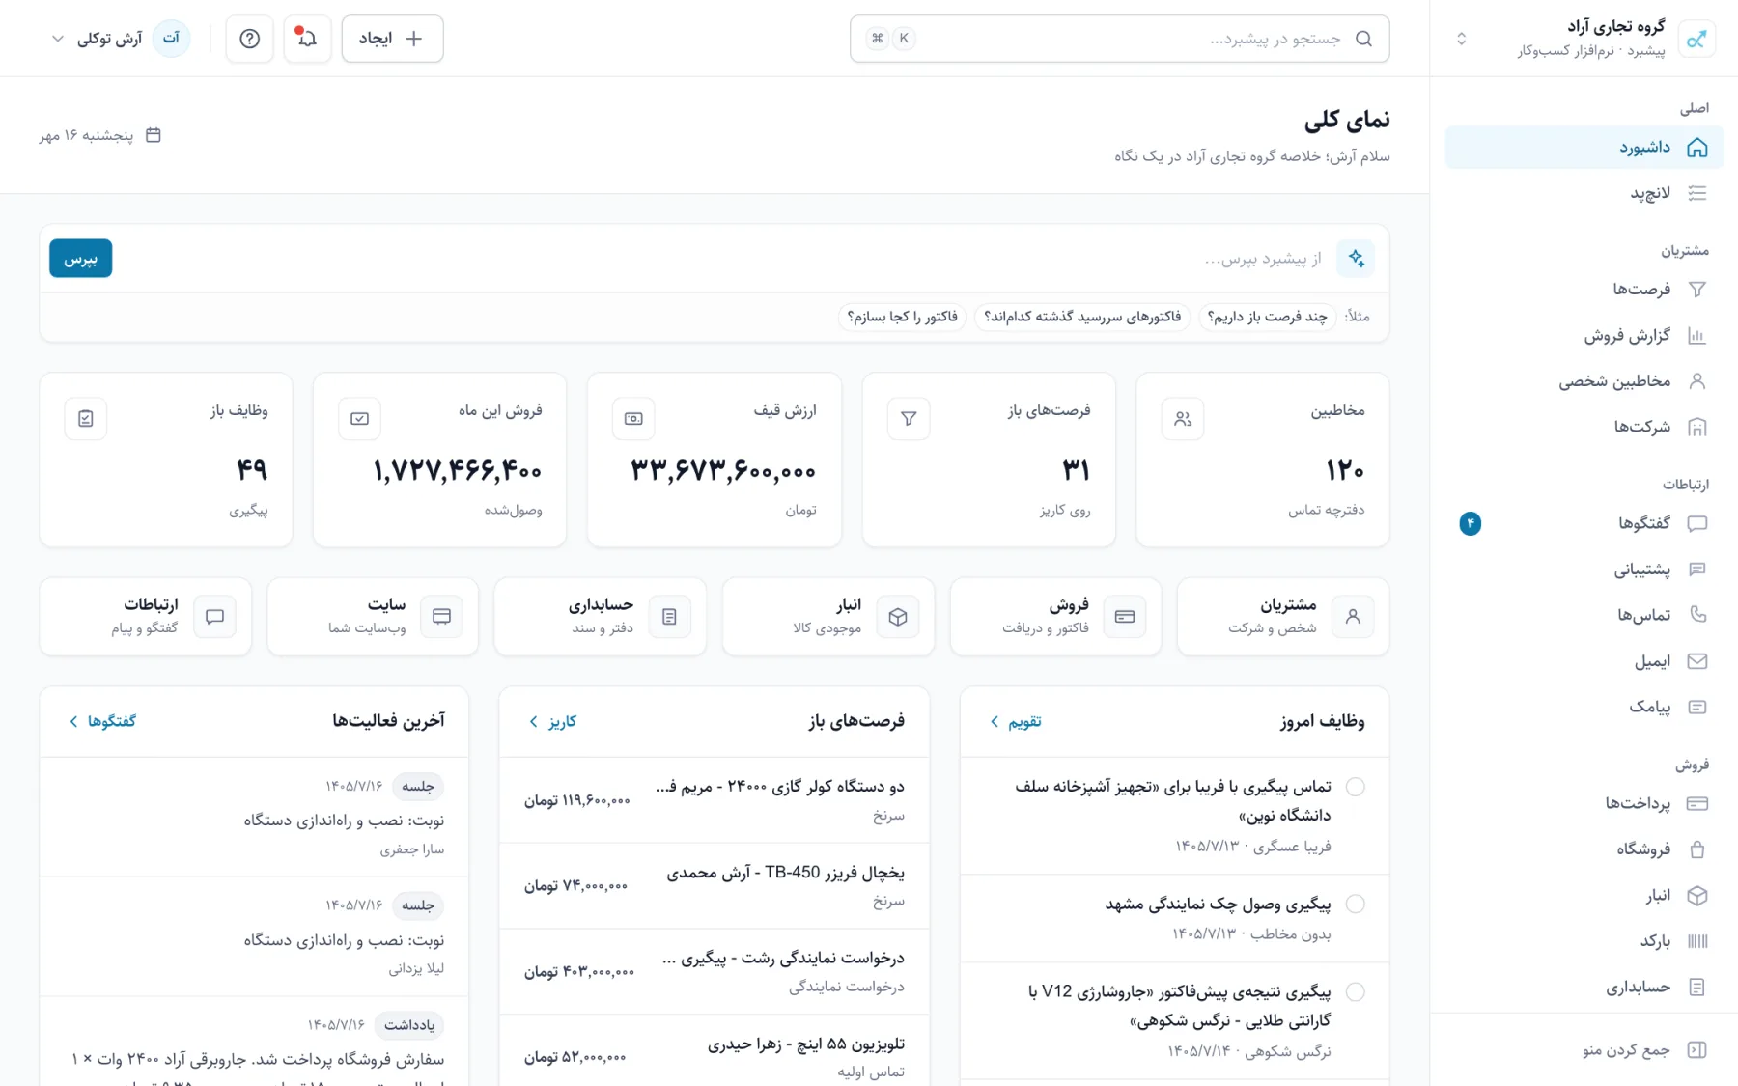Mark the task پیگیری وصول چک نمایندگی مشهد done
The height and width of the screenshot is (1086, 1738).
point(1356,905)
